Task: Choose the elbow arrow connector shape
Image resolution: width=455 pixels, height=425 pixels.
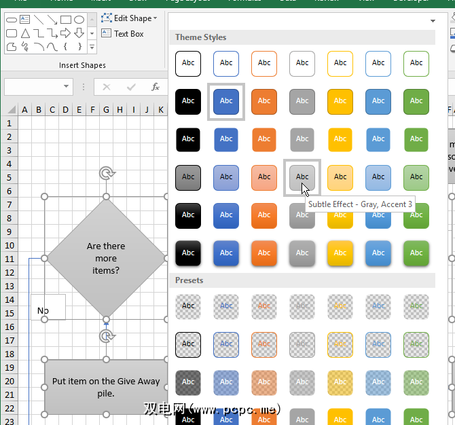Action: (x=52, y=33)
